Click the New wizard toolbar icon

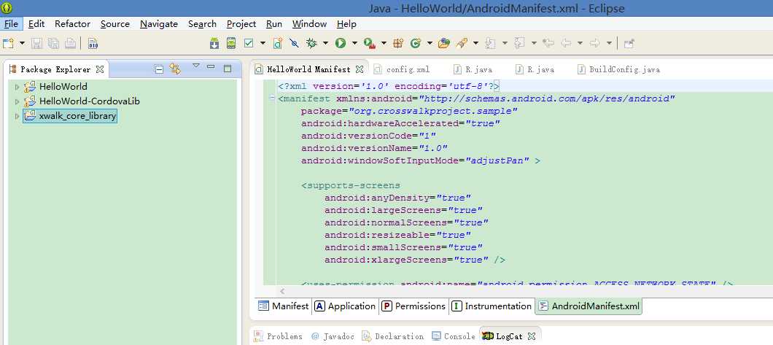click(8, 43)
